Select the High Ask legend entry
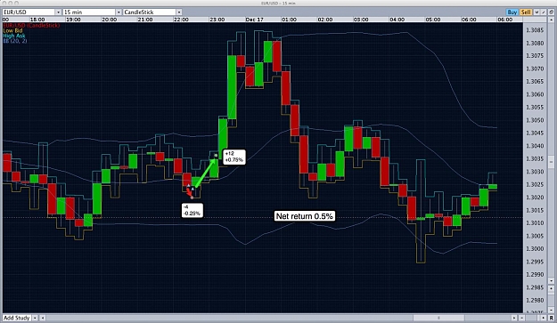The width and height of the screenshot is (557, 323). (14, 36)
